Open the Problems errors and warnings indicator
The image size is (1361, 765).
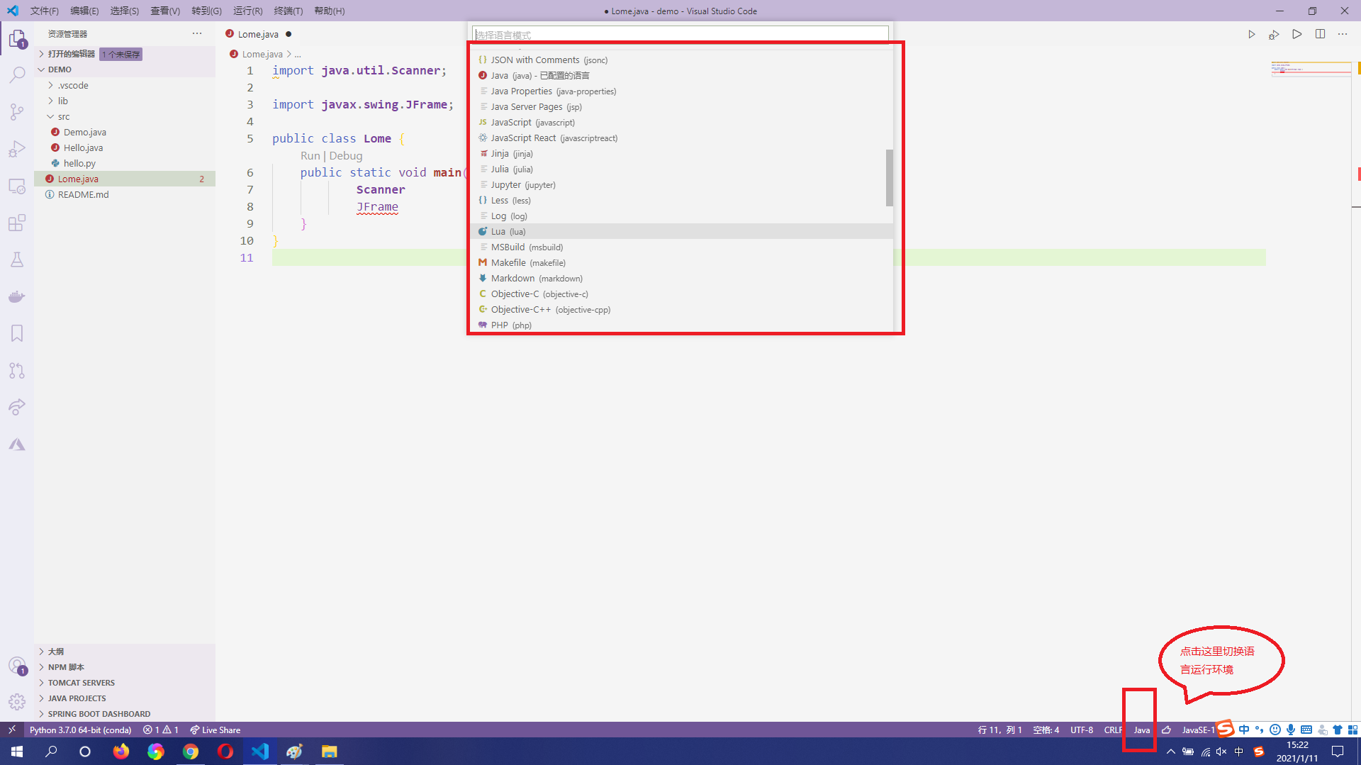tap(161, 730)
